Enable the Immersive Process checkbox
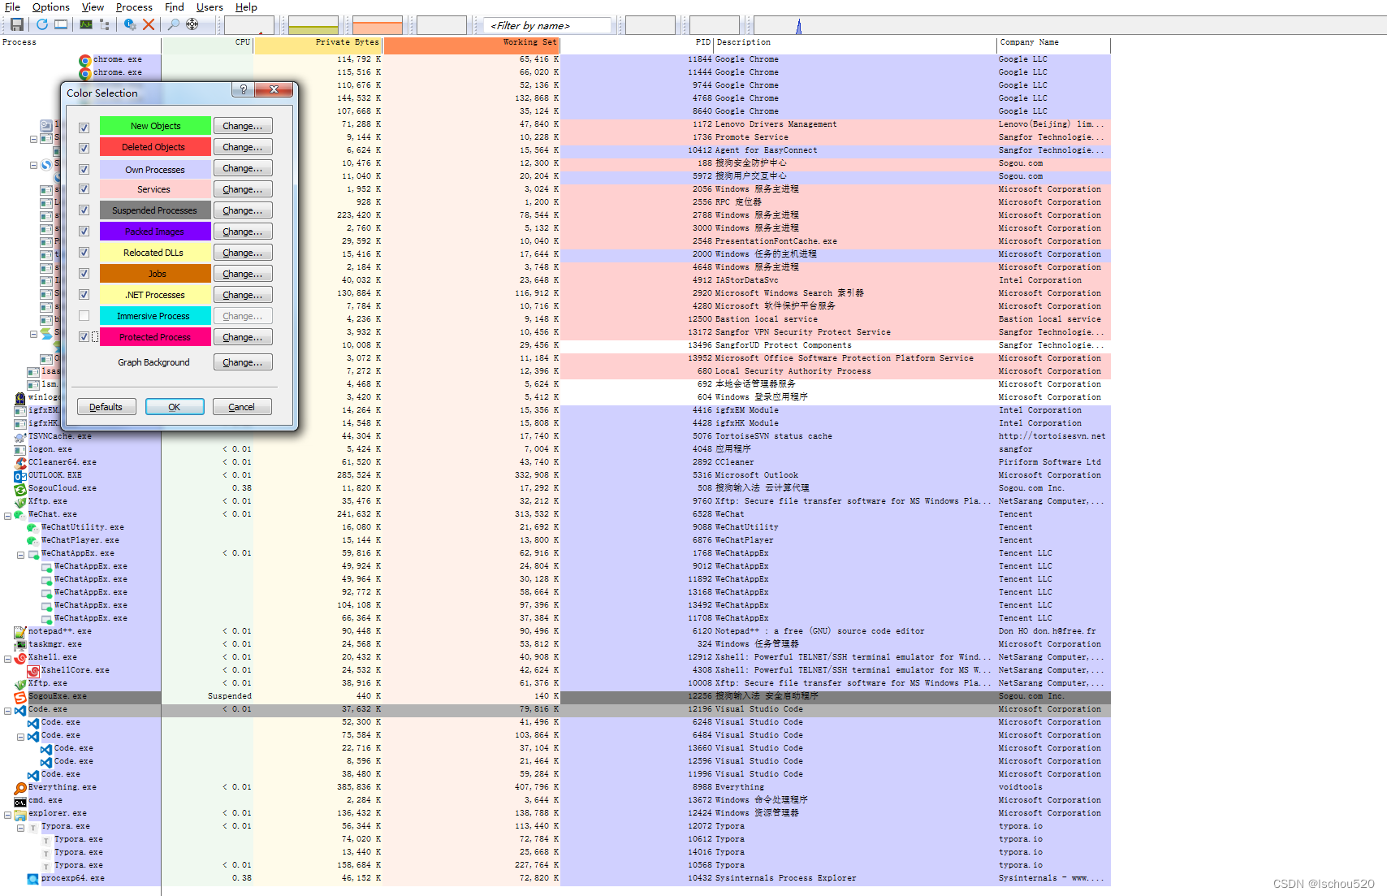This screenshot has width=1387, height=896. (x=84, y=315)
